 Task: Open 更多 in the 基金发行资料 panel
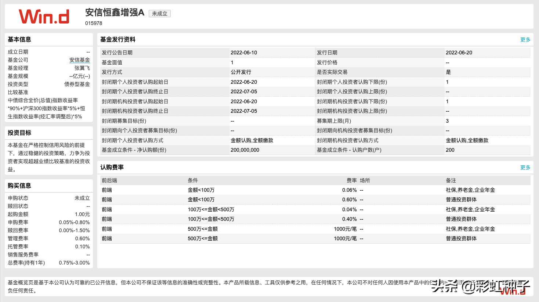(x=525, y=39)
